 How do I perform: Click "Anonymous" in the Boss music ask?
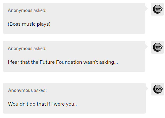tap(20, 10)
